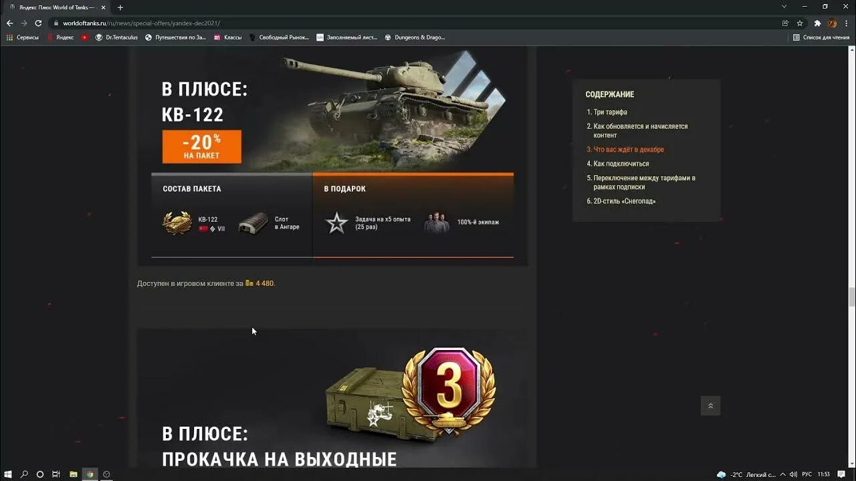Click the 100% crew portrait icon
This screenshot has width=856, height=481.
tap(436, 222)
